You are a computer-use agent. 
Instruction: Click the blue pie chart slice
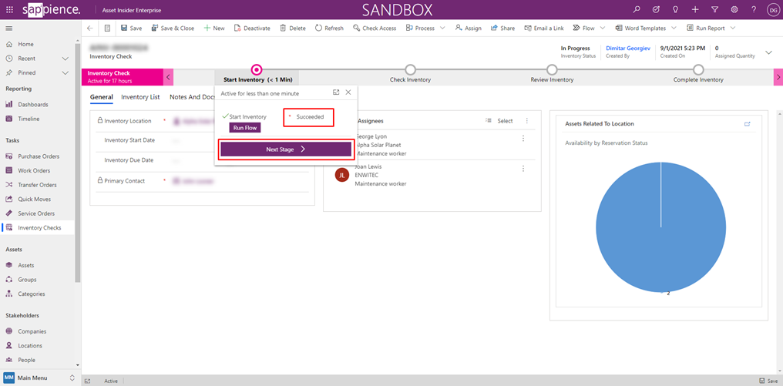point(660,226)
